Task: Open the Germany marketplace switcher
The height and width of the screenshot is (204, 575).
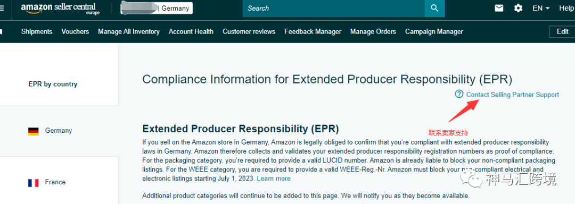Action: (157, 8)
